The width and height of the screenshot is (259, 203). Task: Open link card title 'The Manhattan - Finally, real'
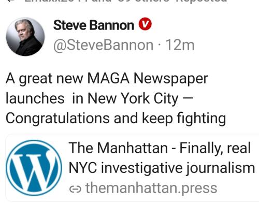click(160, 148)
